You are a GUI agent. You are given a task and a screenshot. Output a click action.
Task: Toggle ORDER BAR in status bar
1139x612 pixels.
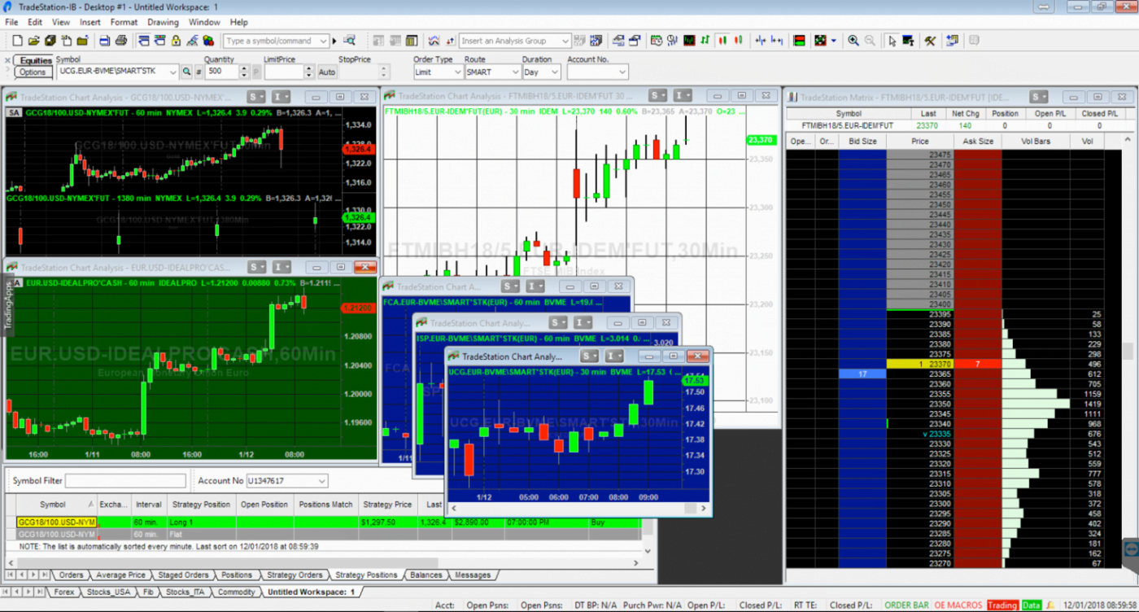click(x=906, y=605)
